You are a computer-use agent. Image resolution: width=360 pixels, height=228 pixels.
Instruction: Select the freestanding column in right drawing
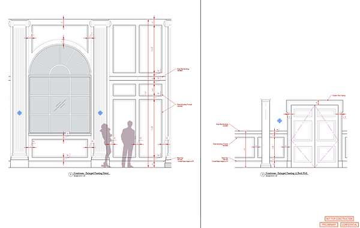266,133
